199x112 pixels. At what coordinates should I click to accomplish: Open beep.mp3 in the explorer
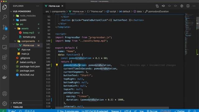(26, 33)
